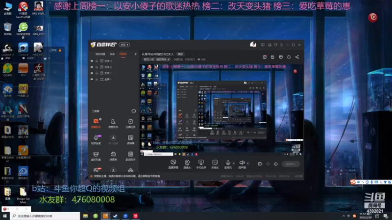The width and height of the screenshot is (392, 220).
Task: Click the greyed 连接中 start-stream button
Action: (291, 164)
